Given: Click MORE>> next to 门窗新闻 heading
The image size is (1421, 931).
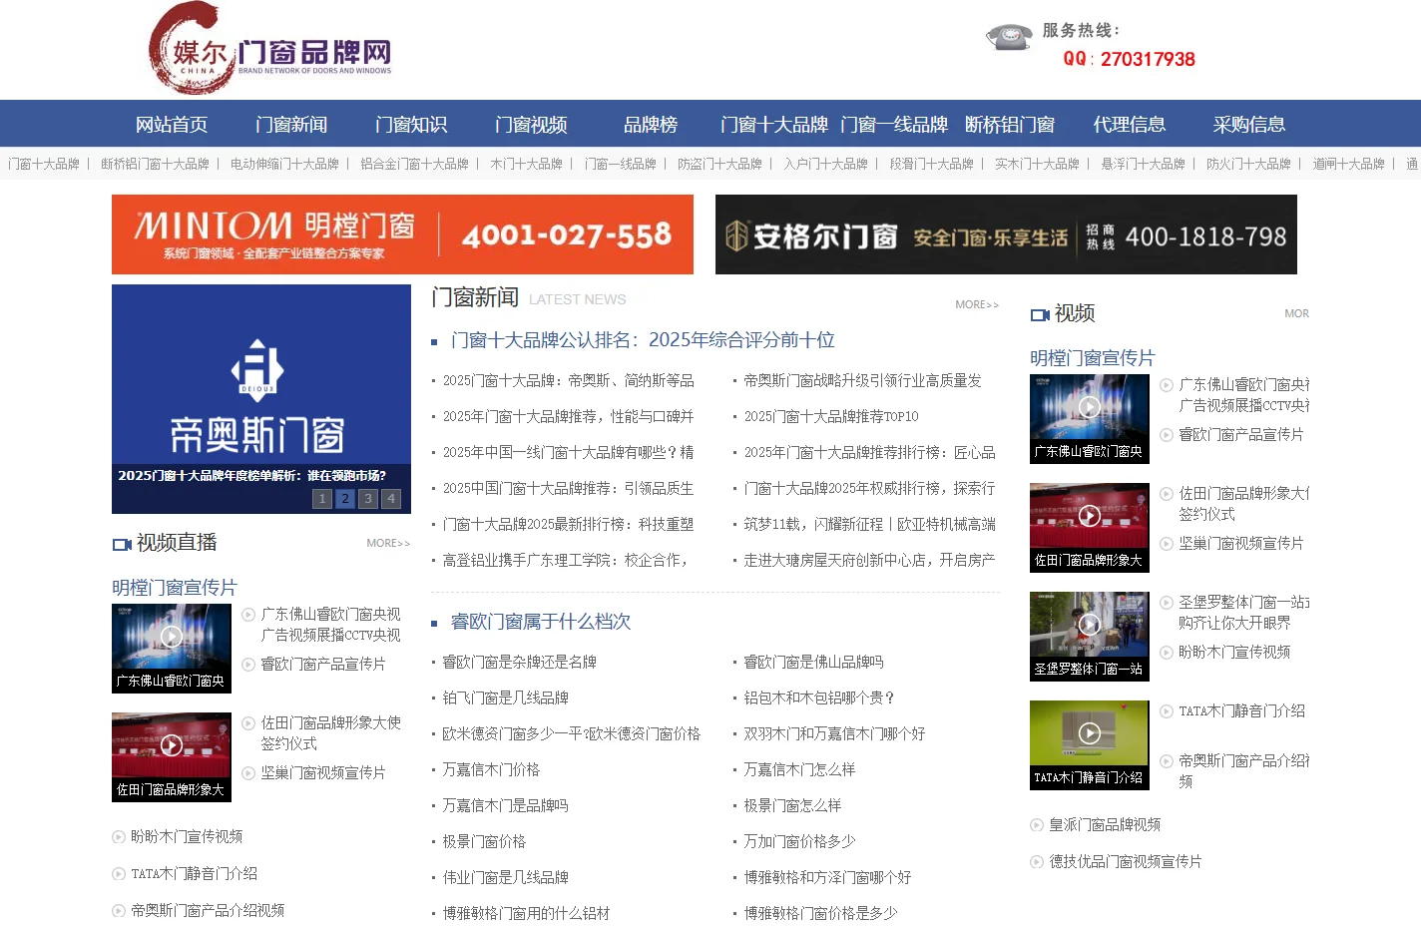Looking at the screenshot, I should pos(977,304).
